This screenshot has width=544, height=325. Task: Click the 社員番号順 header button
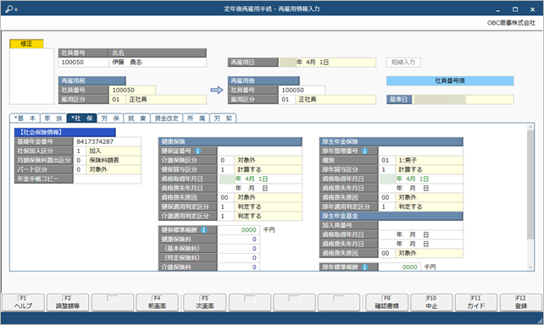450,80
